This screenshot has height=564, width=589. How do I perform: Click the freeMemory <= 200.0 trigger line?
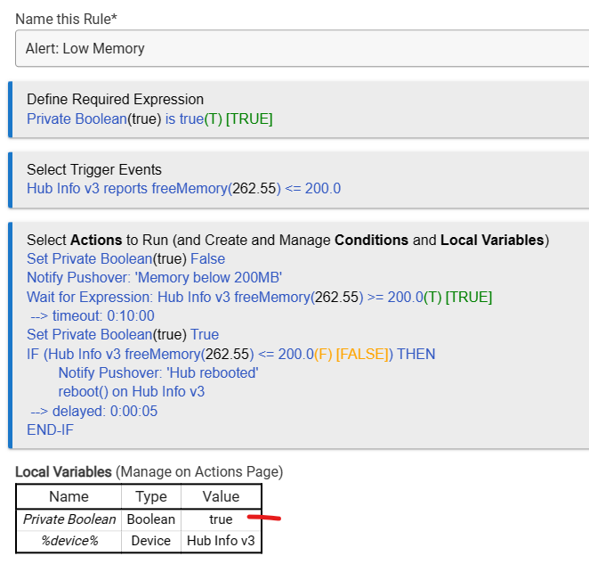(x=183, y=188)
